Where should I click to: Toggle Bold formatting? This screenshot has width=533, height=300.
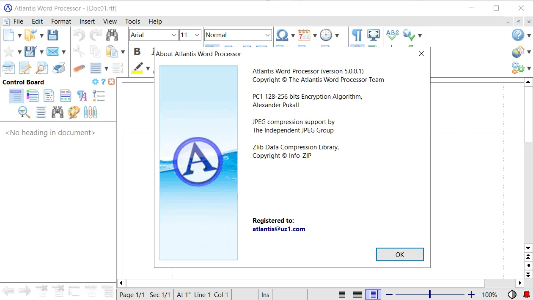click(137, 52)
